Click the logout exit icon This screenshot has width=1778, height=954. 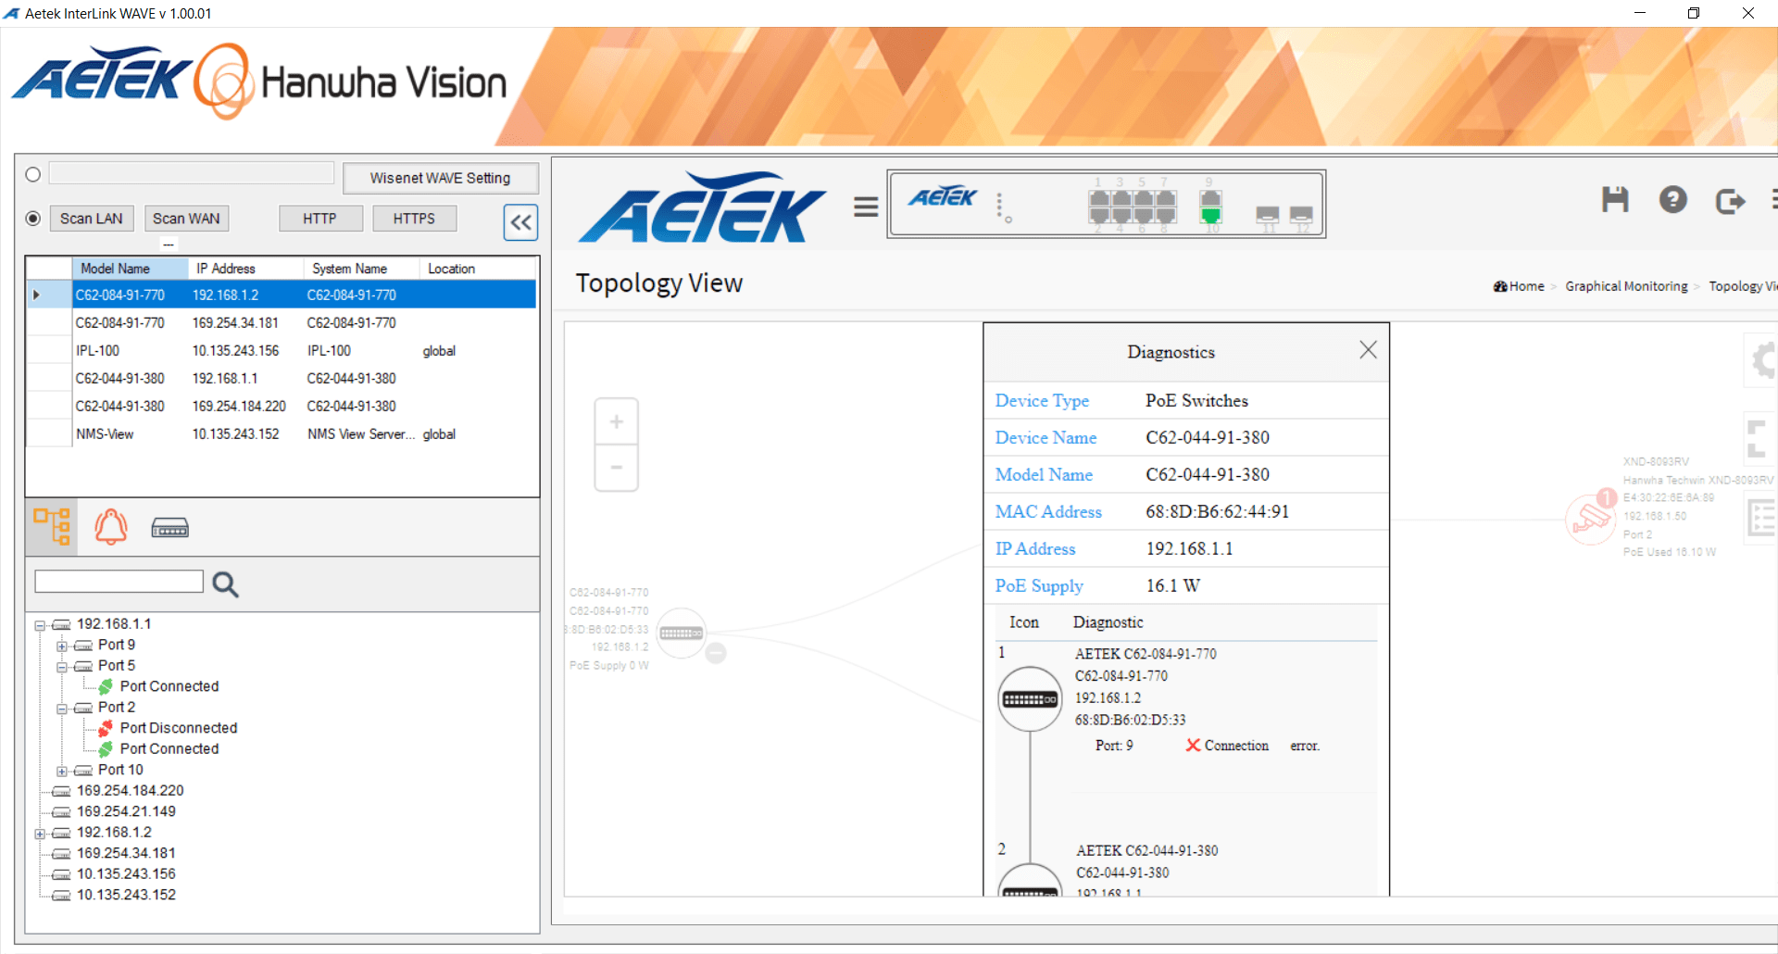(1729, 201)
